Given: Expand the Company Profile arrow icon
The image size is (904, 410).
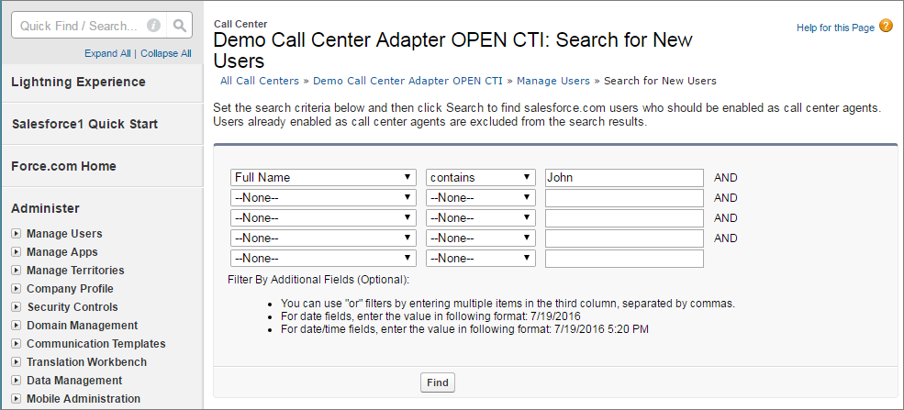Looking at the screenshot, I should click(x=17, y=289).
